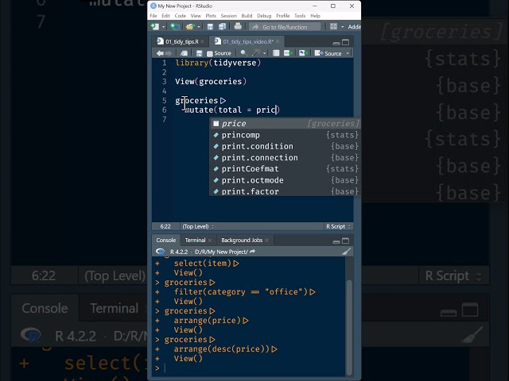The height and width of the screenshot is (381, 509).
Task: Click the Source button in editor toolbar
Action: (328, 53)
